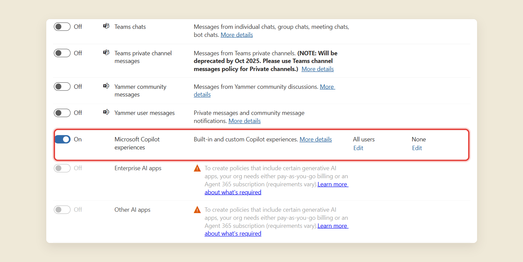Viewport: 523px width, 262px height.
Task: Click the Yammer icon beside Yammer user messages
Action: 106,112
